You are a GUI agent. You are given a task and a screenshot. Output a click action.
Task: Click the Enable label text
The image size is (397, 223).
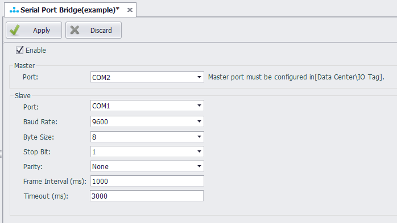[x=36, y=51]
